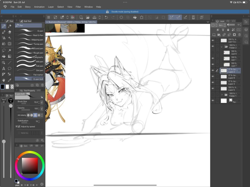Open the blending mode dropdown in Layer panel
The width and height of the screenshot is (250, 187).
pos(222,25)
